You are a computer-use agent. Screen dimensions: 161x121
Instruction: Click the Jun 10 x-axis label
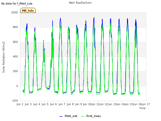[87, 104]
